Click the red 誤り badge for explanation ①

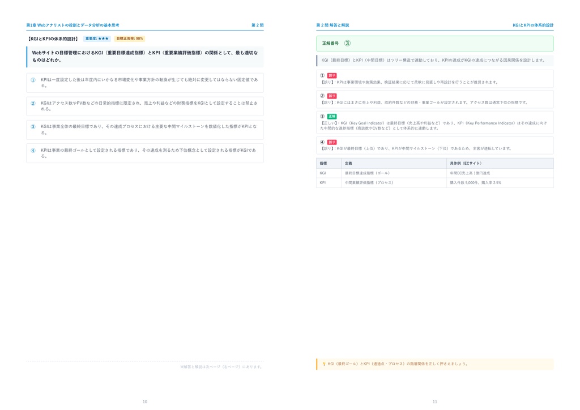(332, 75)
